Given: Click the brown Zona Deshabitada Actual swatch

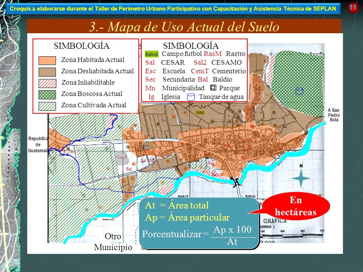Looking at the screenshot, I should click(47, 72).
